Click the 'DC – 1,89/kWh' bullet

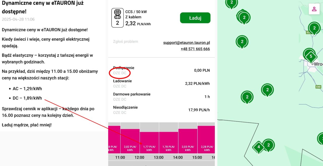27,98
